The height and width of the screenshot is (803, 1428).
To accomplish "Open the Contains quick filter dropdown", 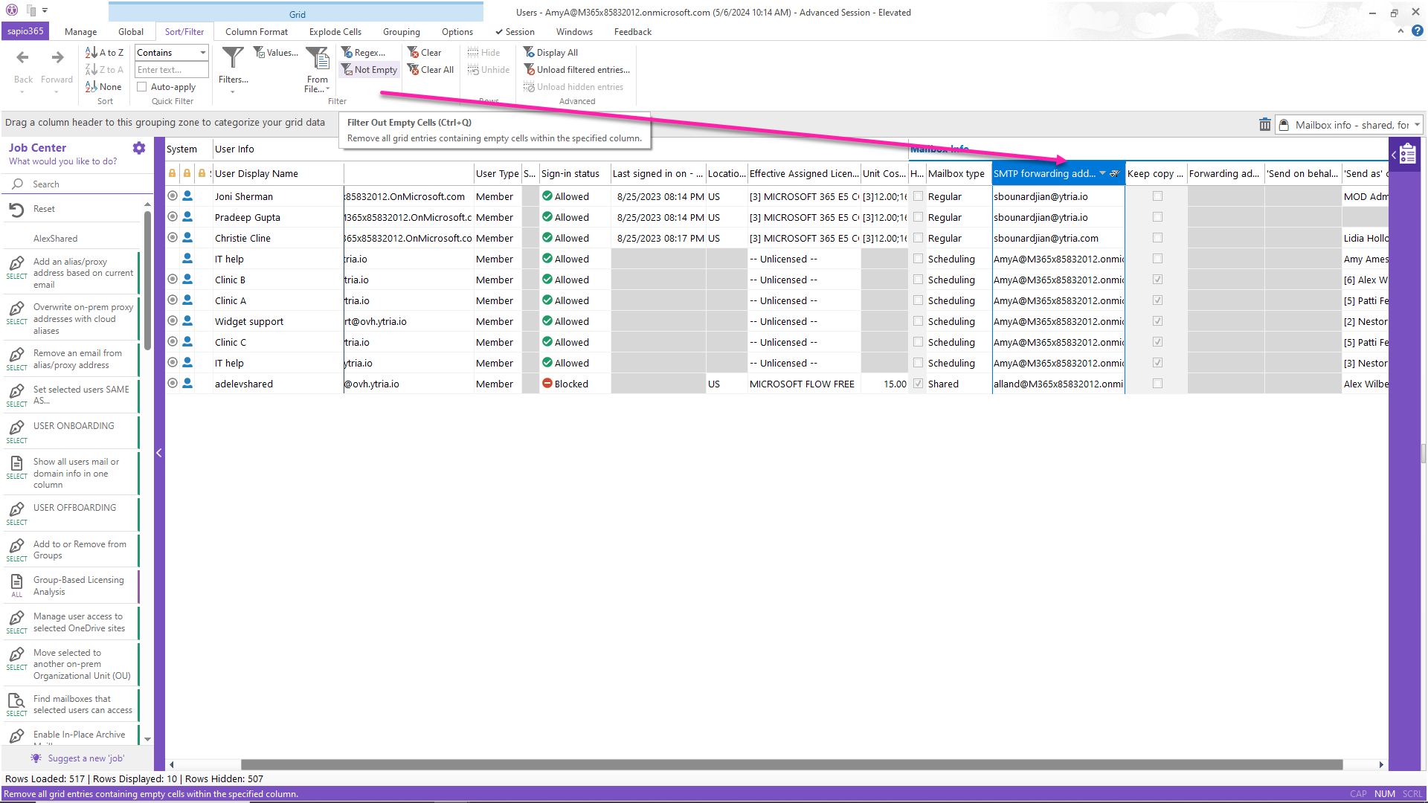I will click(x=202, y=53).
